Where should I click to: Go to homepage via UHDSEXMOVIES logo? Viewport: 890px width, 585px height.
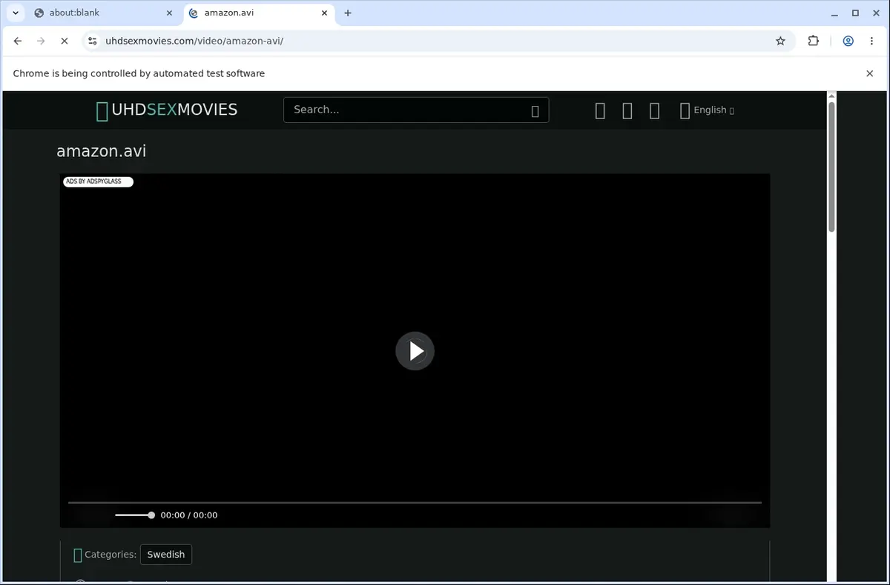167,110
